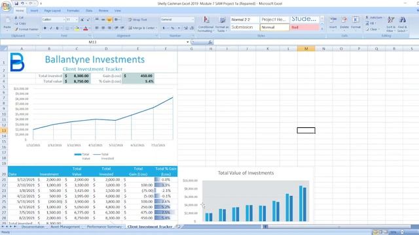Expand the Merge & Center options
419x235 pixels.
point(156,28)
